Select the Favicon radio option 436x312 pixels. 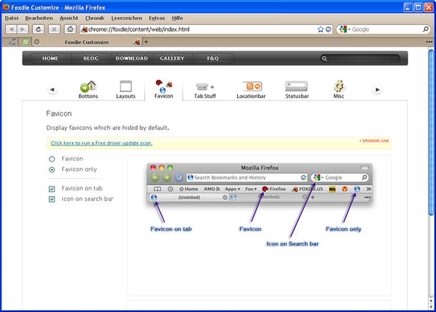[x=52, y=159]
